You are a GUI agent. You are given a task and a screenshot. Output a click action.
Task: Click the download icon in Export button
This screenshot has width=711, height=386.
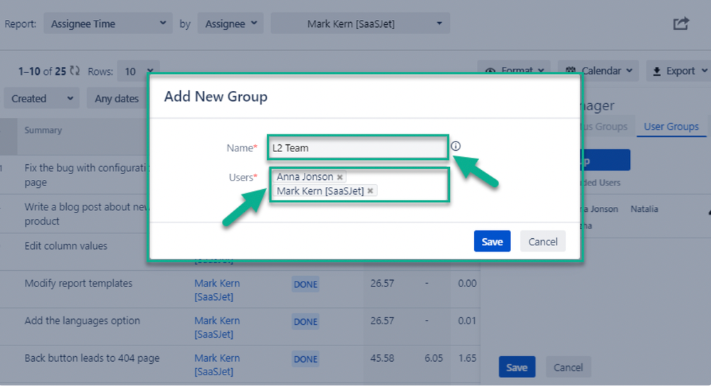click(x=657, y=71)
